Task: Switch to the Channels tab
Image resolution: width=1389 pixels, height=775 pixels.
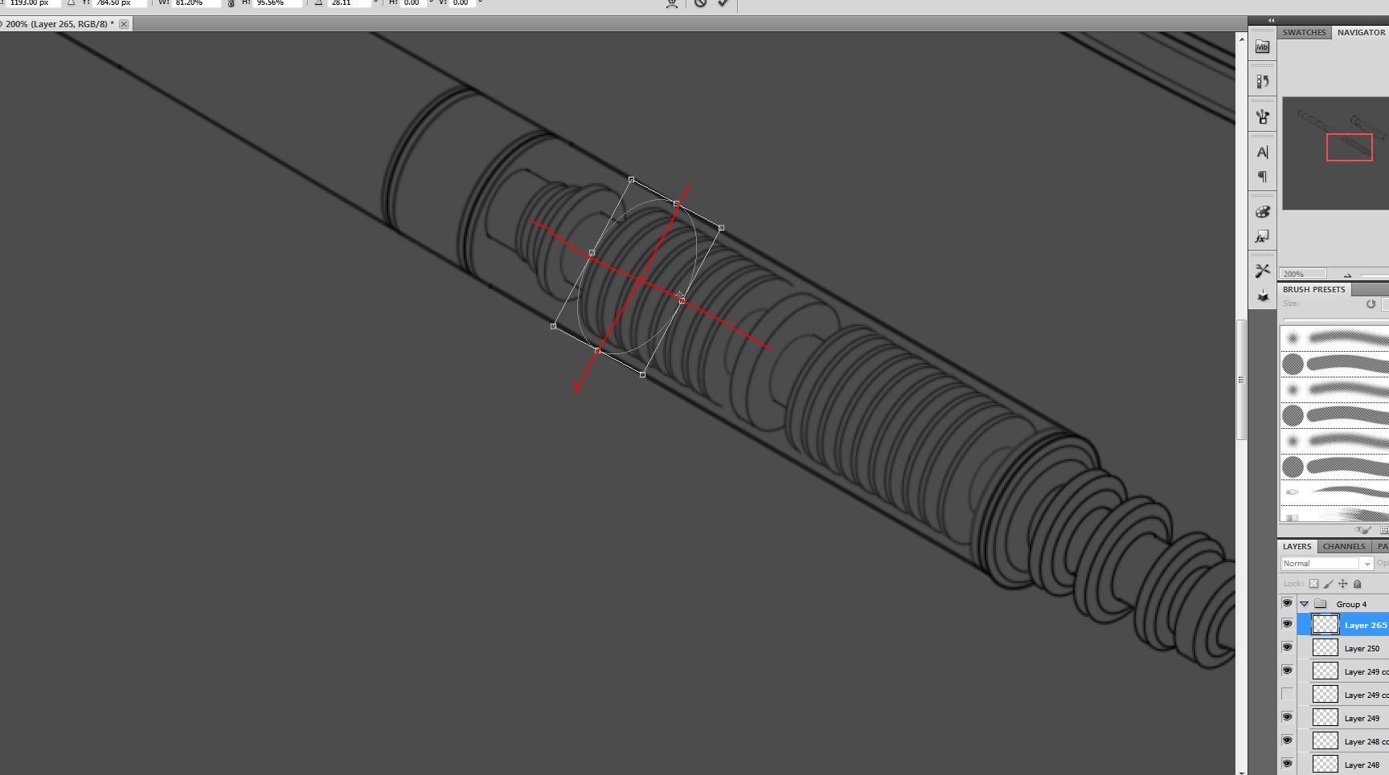Action: tap(1344, 546)
